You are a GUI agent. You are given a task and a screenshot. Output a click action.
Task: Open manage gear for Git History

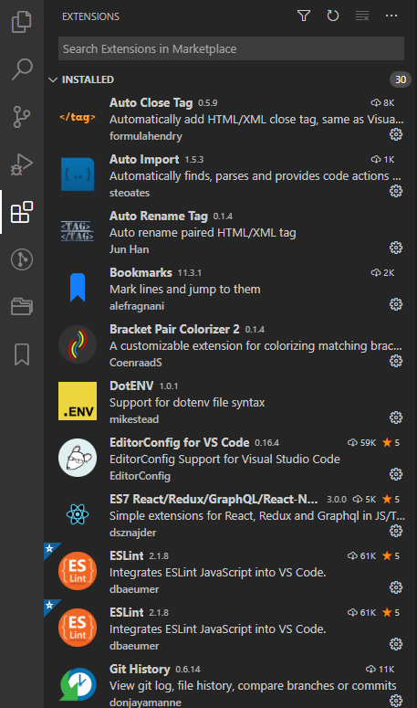pyautogui.click(x=396, y=701)
